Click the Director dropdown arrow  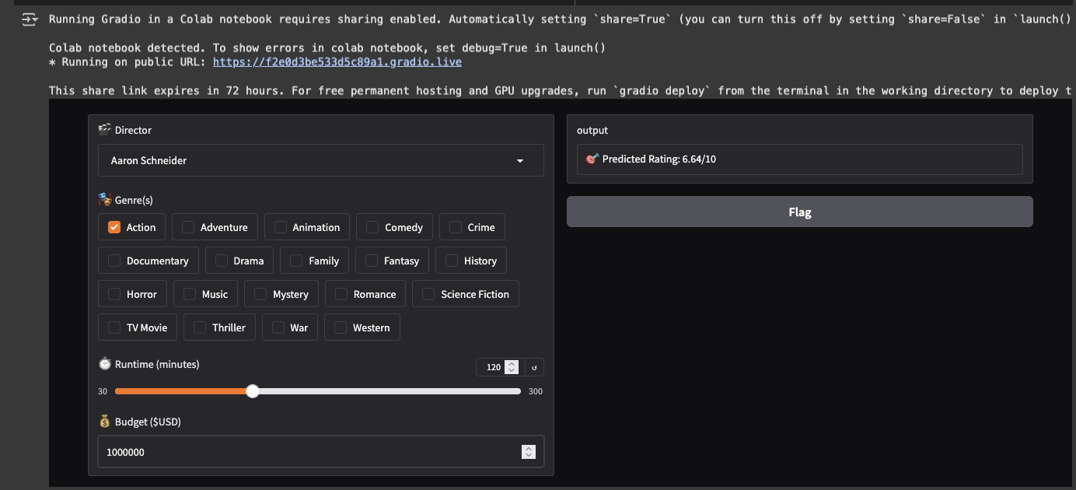(x=520, y=161)
